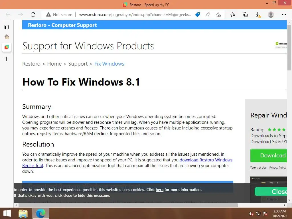Click 'Support for Windows Products' title
This screenshot has height=219, width=292.
click(88, 46)
